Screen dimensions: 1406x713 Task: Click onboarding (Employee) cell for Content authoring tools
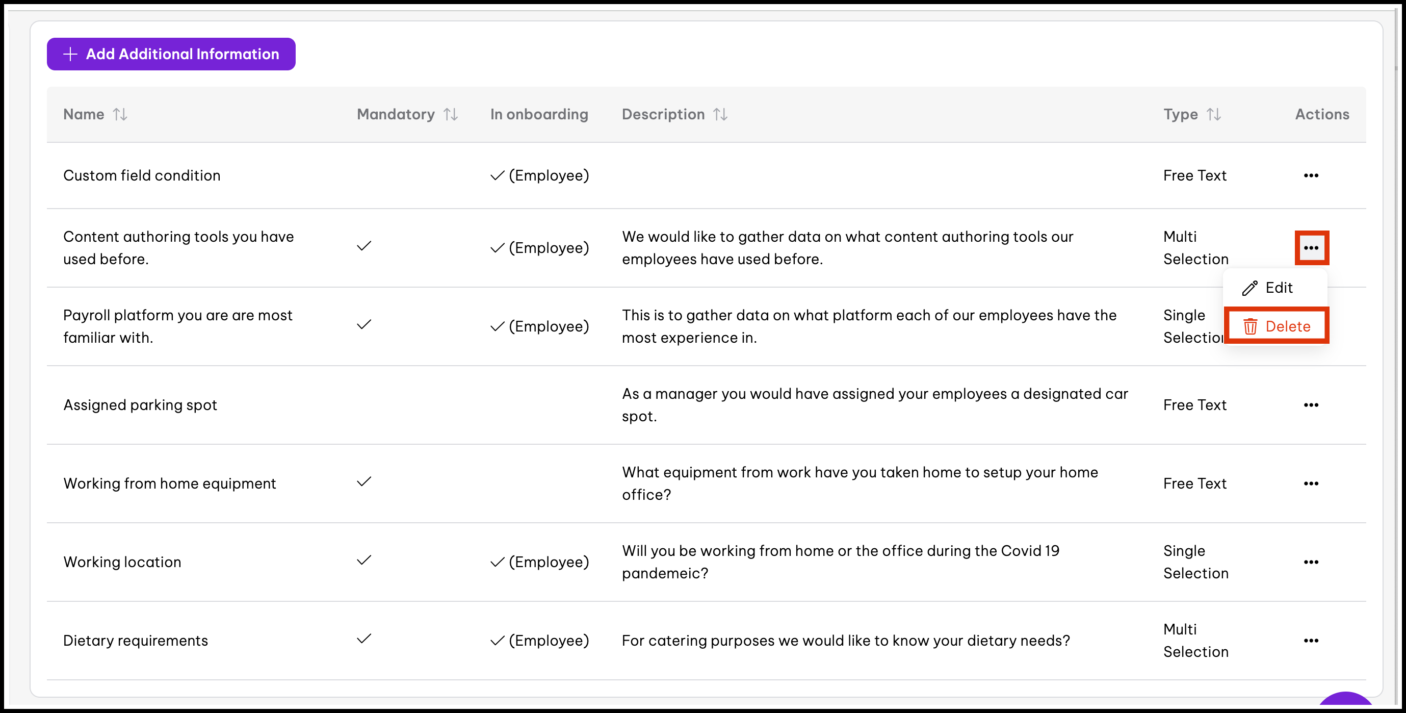pyautogui.click(x=539, y=248)
